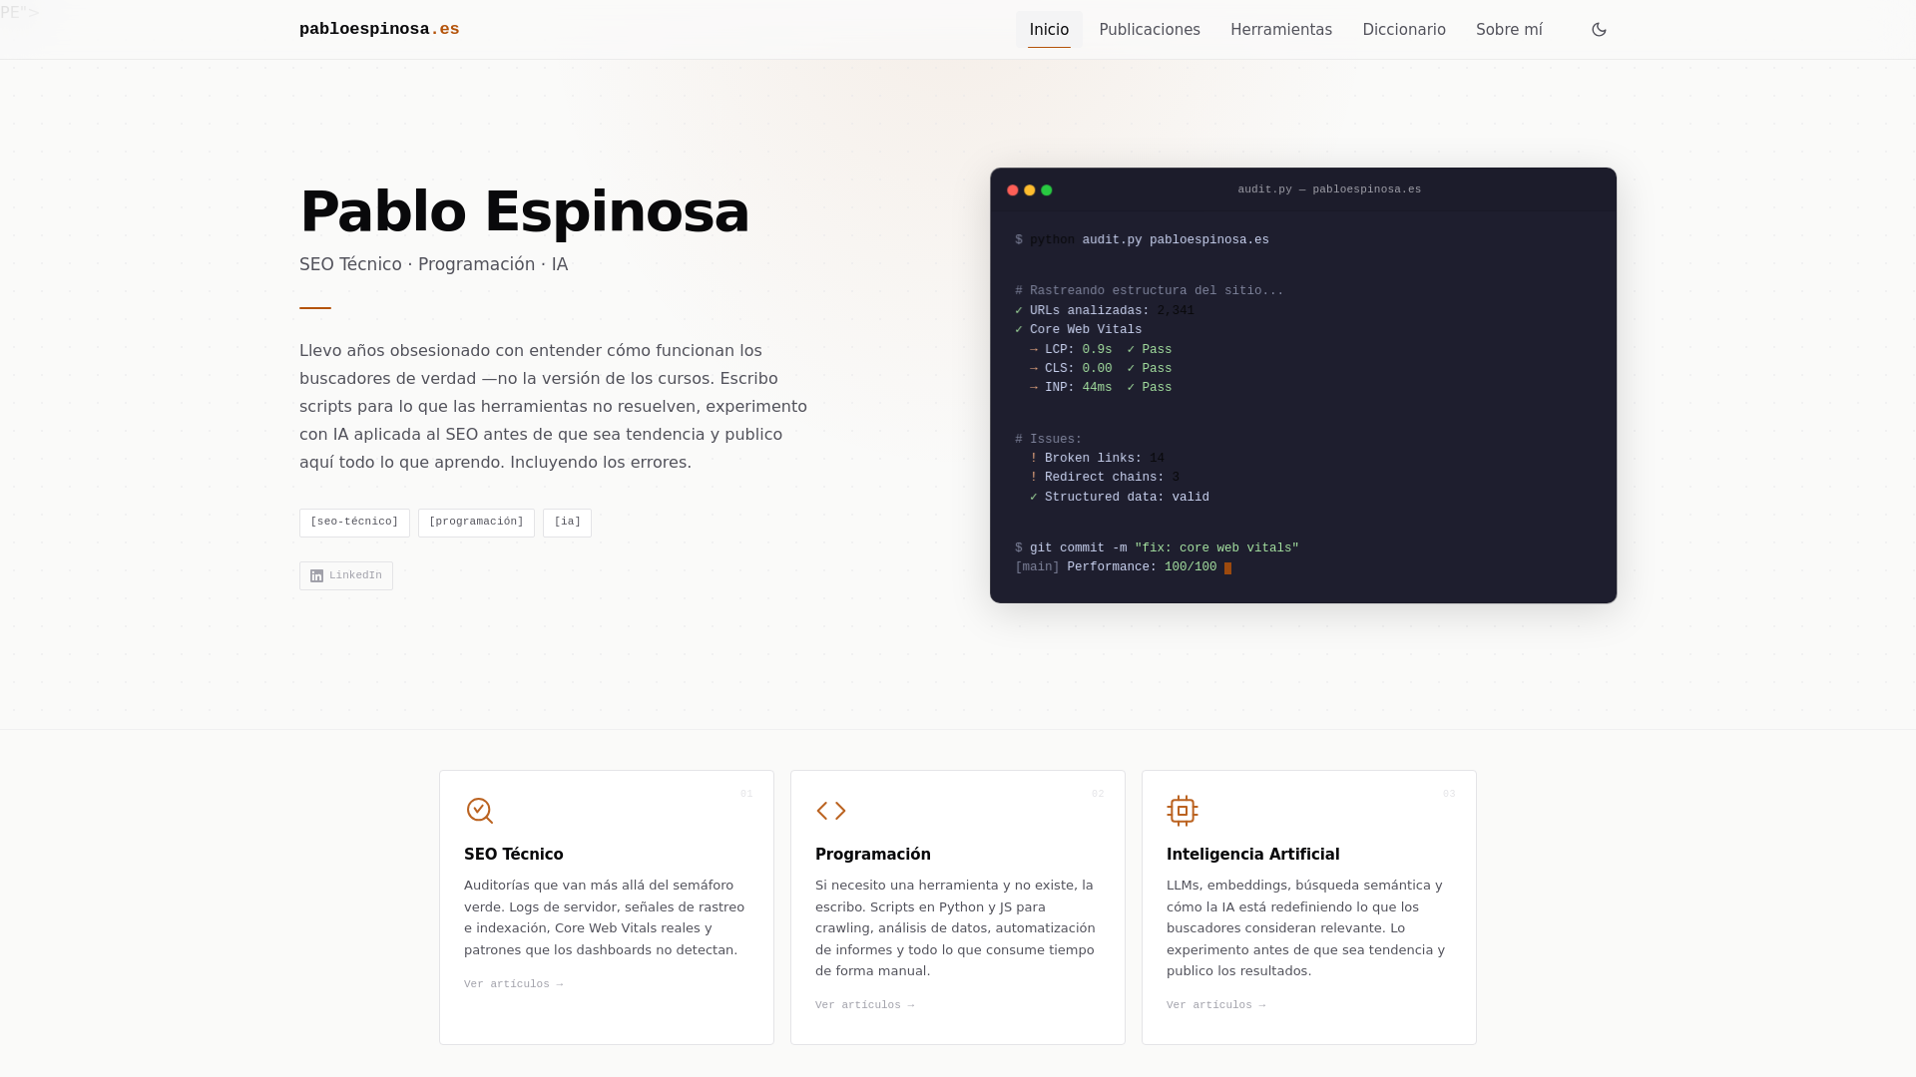Click the terminal line git commit -m

1158,548
